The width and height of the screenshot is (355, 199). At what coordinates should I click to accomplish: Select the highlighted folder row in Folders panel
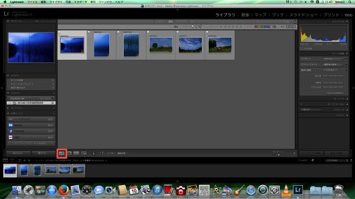(x=31, y=103)
